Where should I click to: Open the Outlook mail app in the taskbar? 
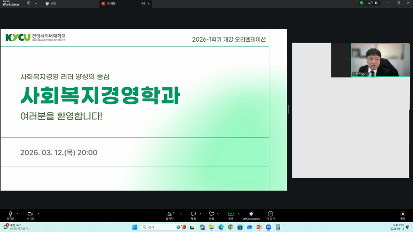(250, 227)
